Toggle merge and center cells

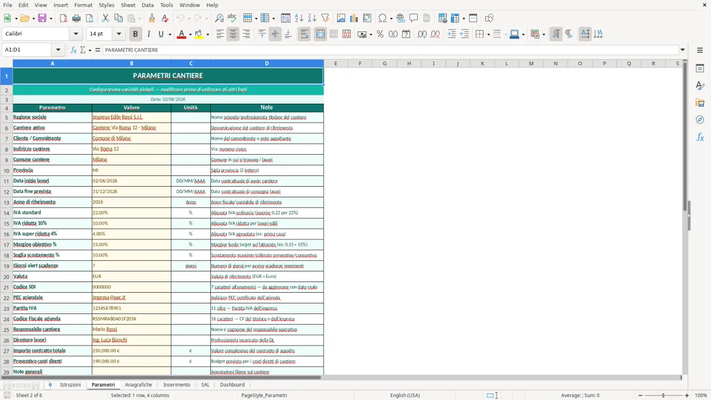coord(321,34)
